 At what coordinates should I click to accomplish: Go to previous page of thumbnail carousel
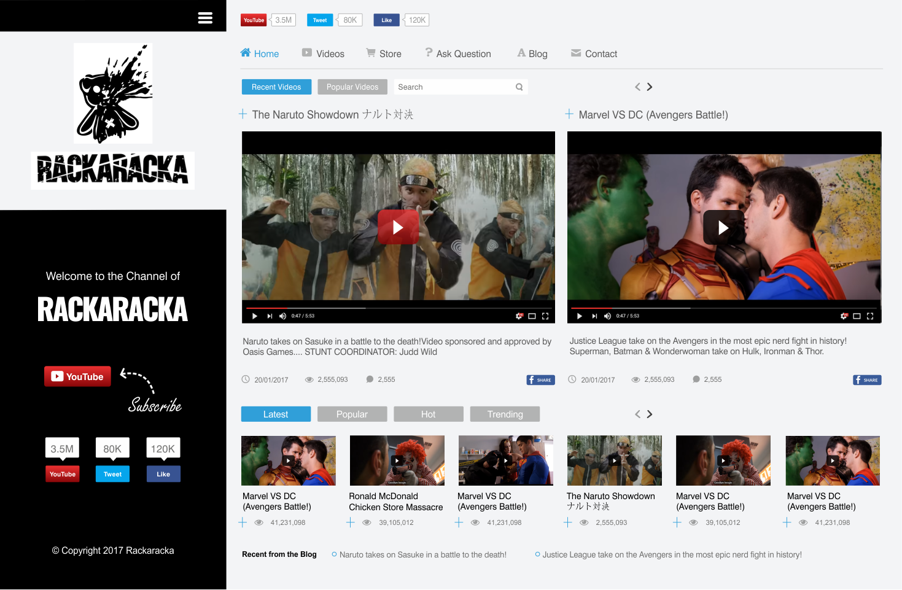click(637, 414)
